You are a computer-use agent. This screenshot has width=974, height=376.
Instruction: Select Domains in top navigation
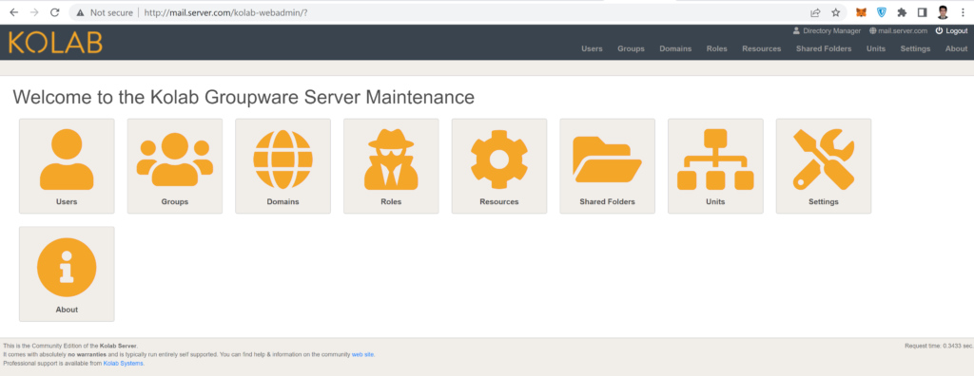(675, 48)
